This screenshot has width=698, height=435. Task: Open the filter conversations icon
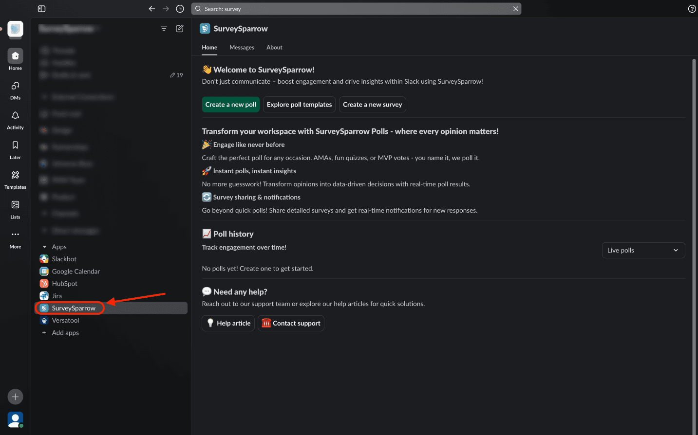pyautogui.click(x=164, y=29)
